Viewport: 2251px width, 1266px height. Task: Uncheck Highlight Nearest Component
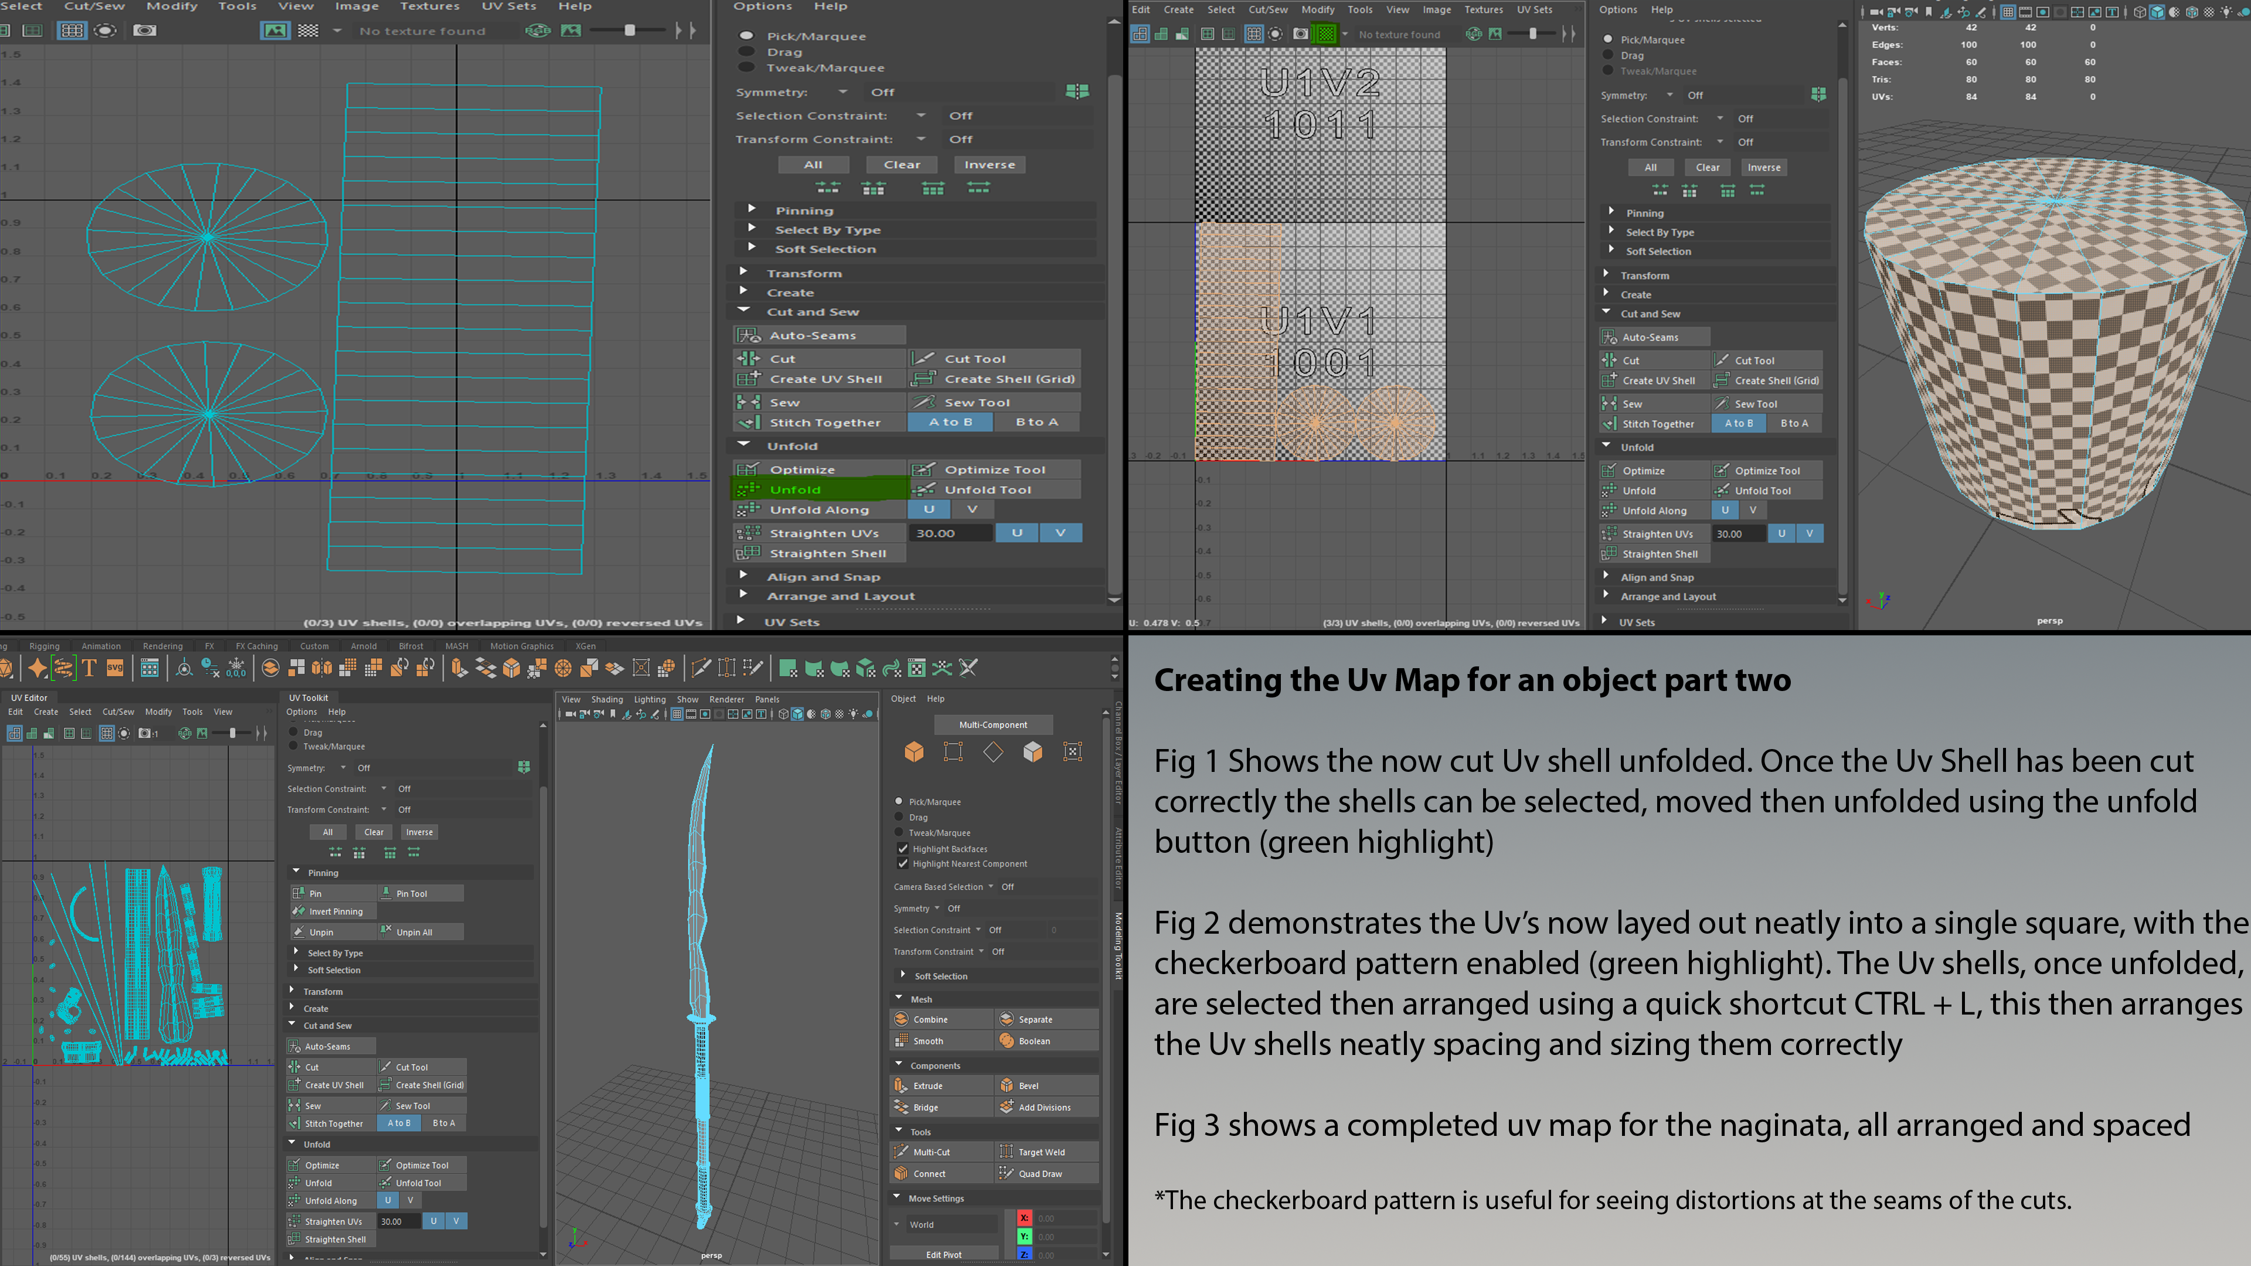tap(903, 864)
